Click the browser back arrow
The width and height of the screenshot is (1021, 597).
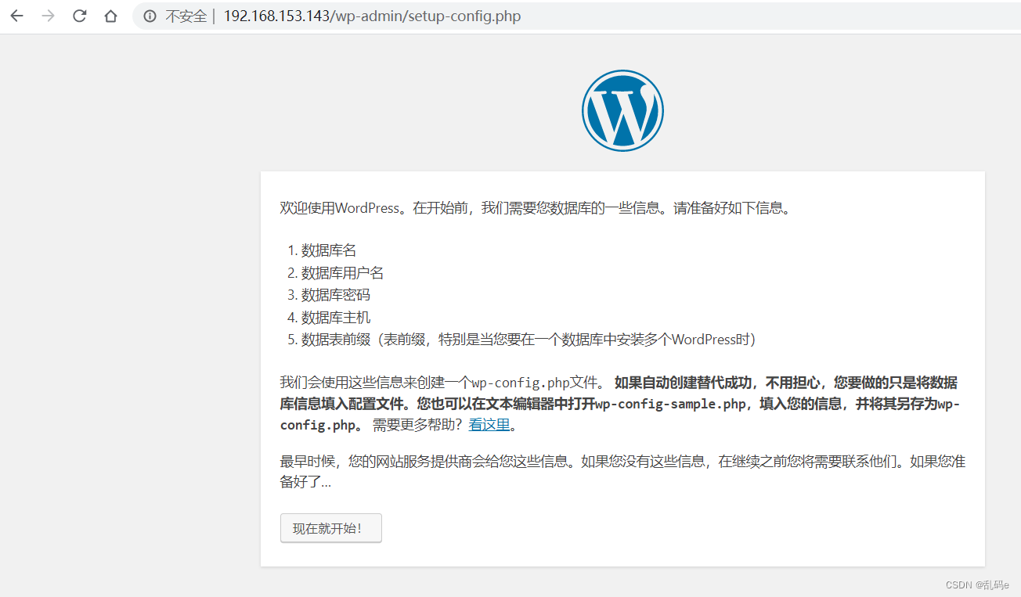click(x=16, y=16)
